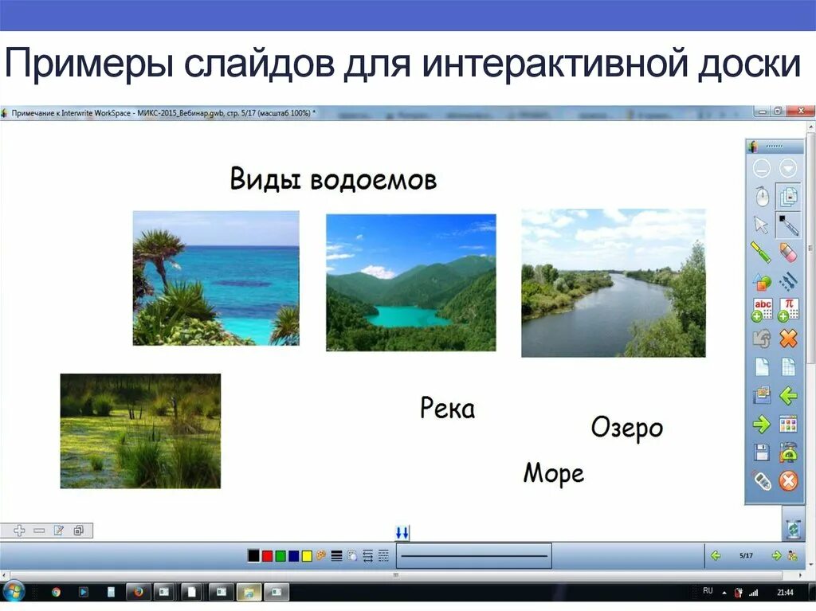Add text with the abc tool

[761, 310]
